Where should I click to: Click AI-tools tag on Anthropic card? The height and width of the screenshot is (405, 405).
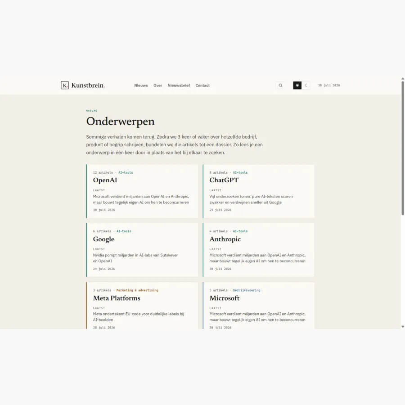coord(240,231)
